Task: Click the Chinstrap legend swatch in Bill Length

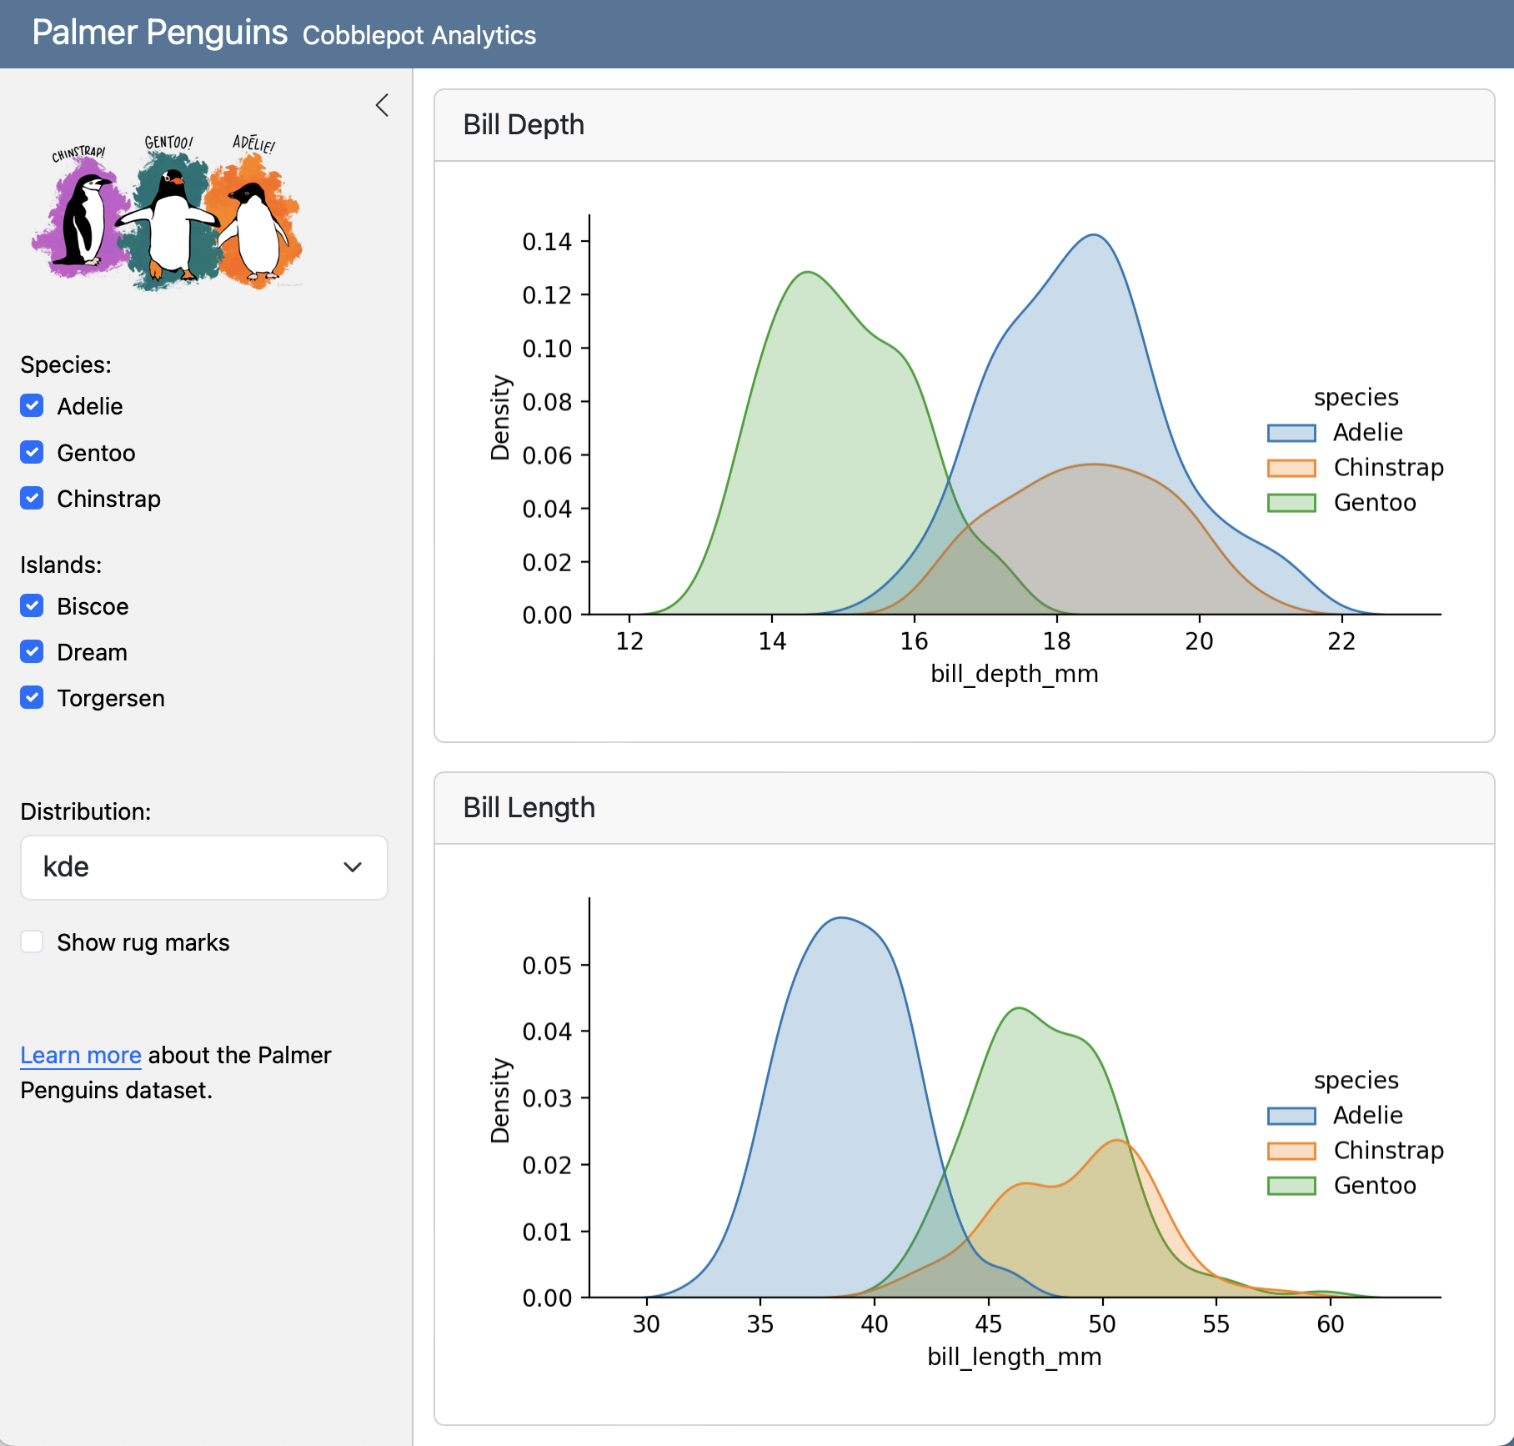Action: (x=1292, y=1150)
